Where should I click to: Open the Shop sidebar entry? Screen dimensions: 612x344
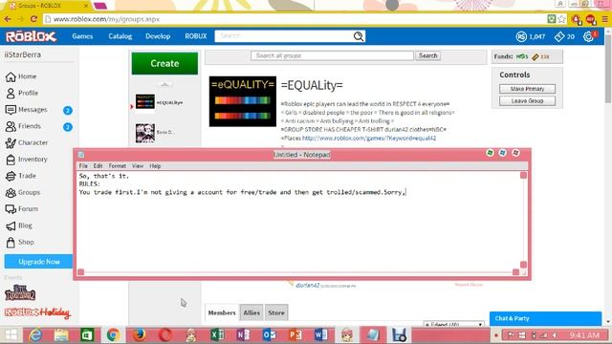19,242
